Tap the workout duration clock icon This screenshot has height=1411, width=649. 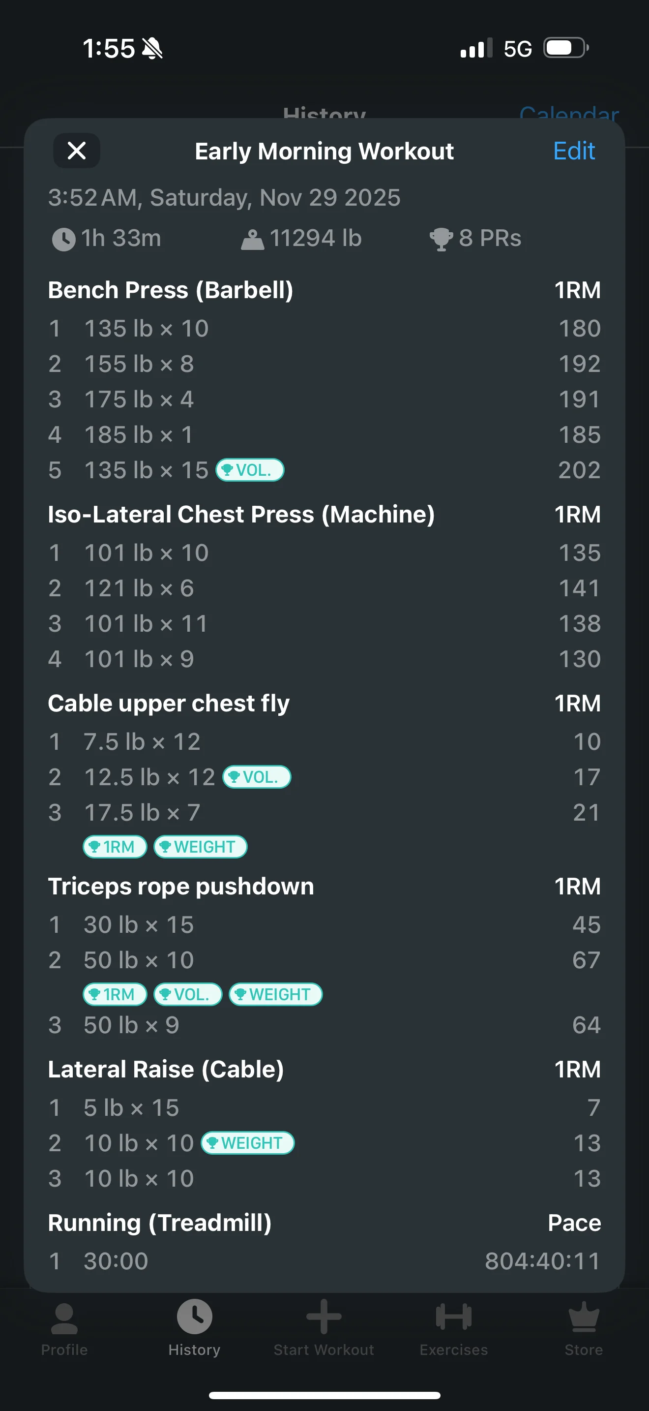[x=64, y=240]
